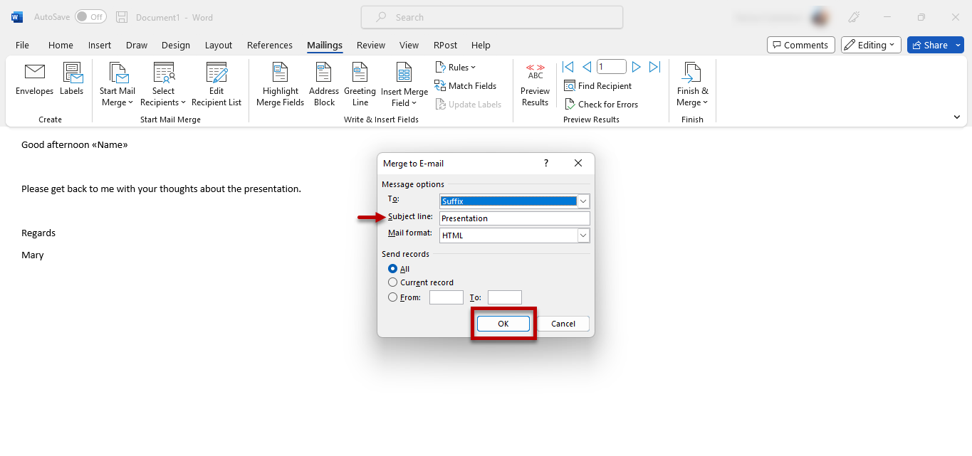Image resolution: width=972 pixels, height=456 pixels.
Task: Jump to the first record
Action: 568,67
